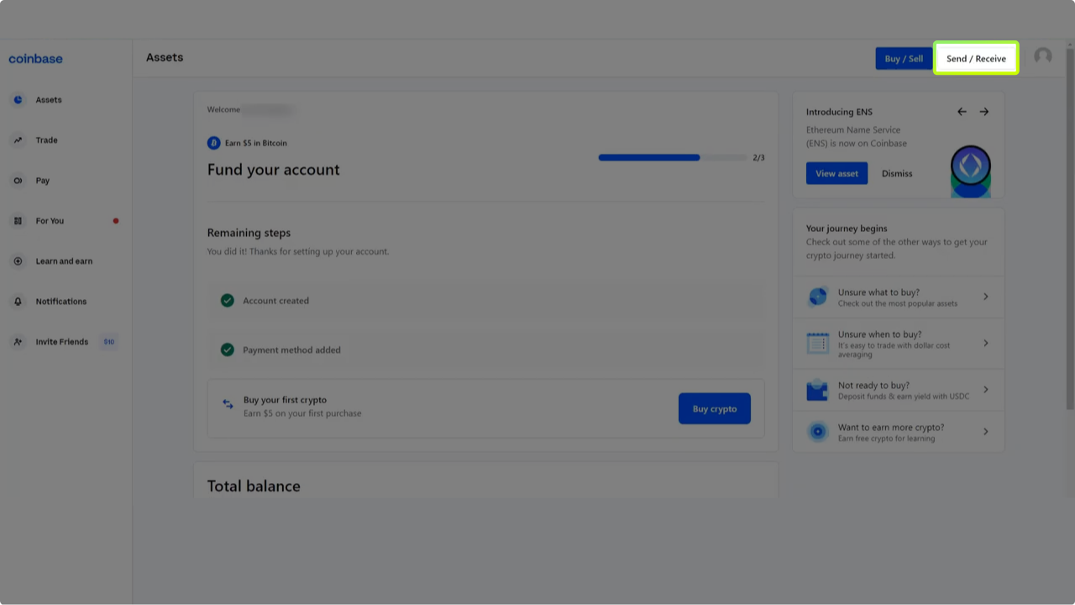The height and width of the screenshot is (605, 1075).
Task: Open the Notifications bell icon
Action: coord(18,302)
